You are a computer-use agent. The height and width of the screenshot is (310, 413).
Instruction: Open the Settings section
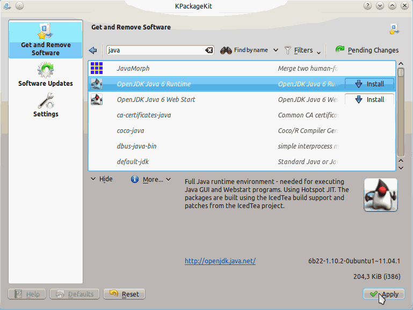coord(46,105)
